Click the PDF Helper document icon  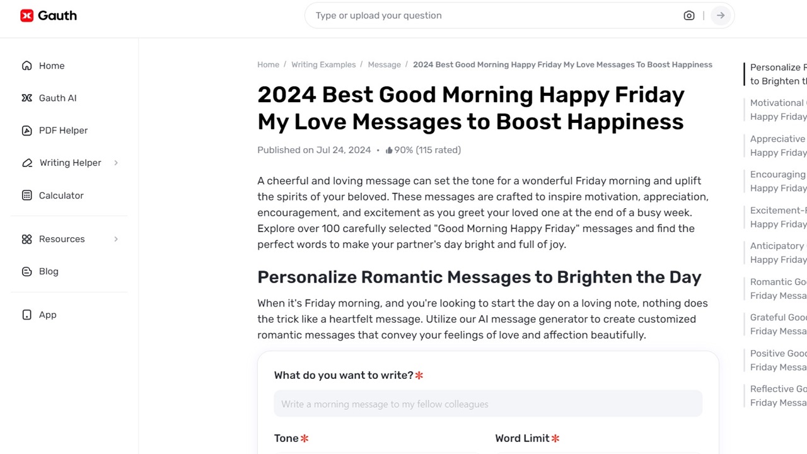[26, 131]
